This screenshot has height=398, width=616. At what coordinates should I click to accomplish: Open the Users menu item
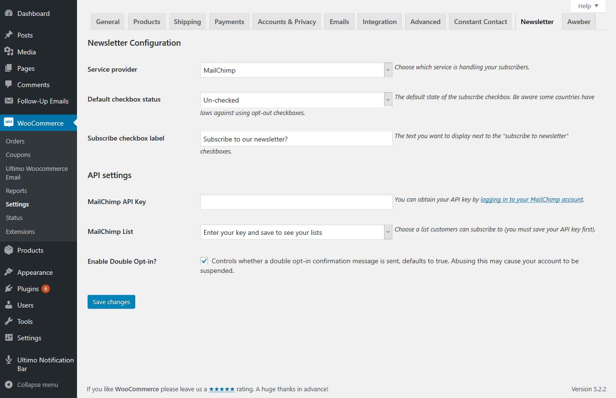[38, 305]
